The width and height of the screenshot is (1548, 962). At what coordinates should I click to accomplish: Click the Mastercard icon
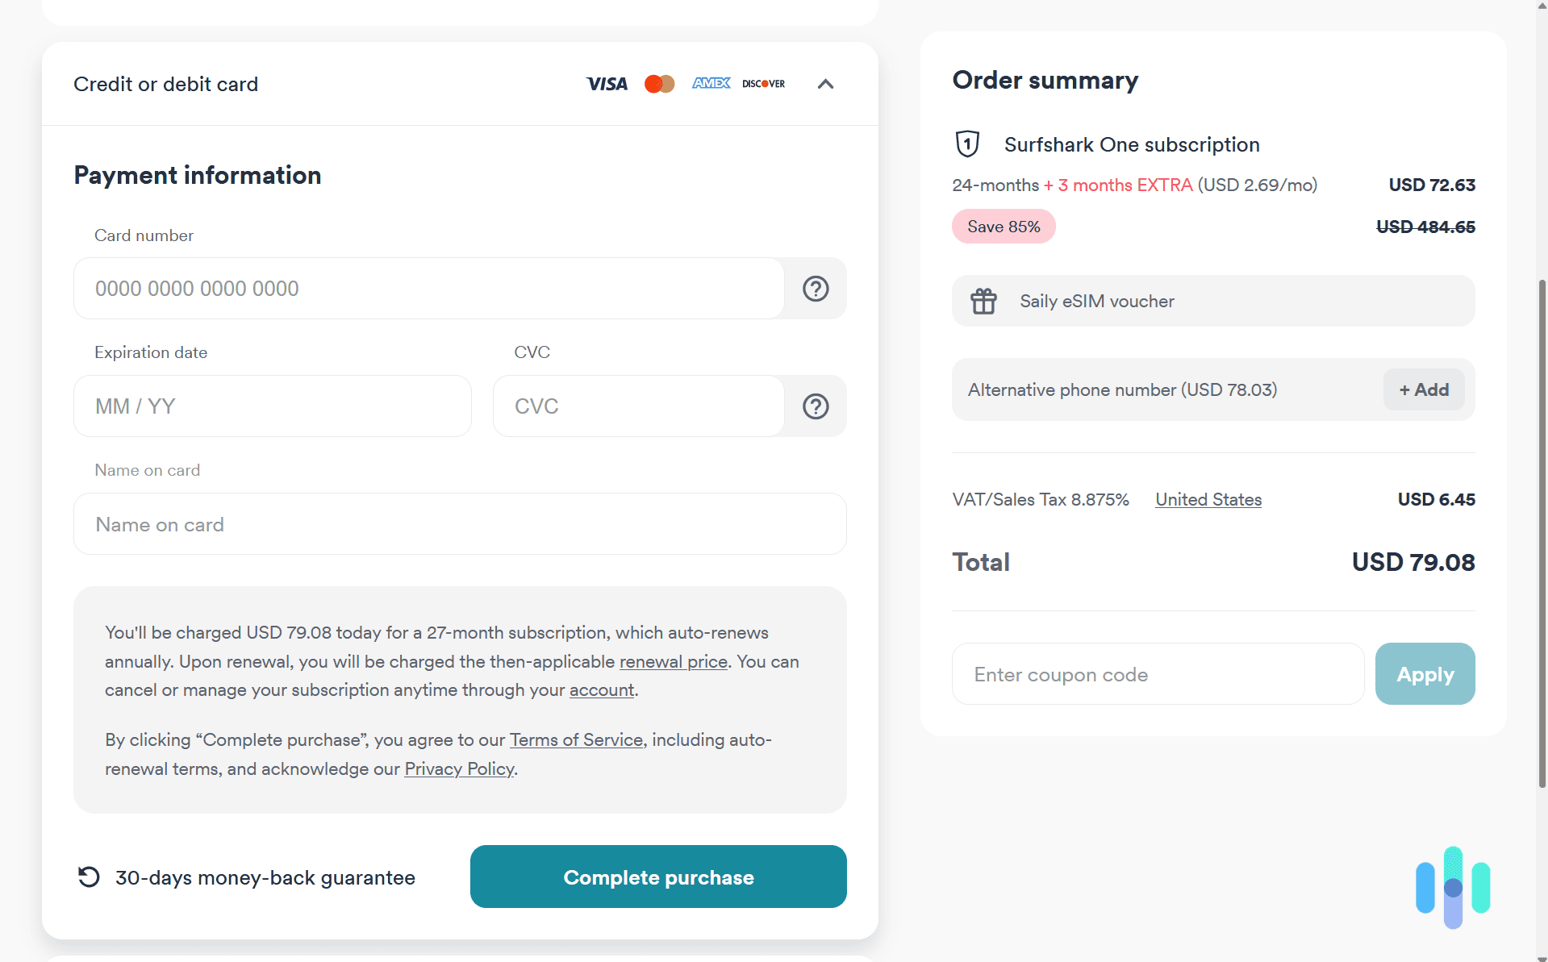659,83
